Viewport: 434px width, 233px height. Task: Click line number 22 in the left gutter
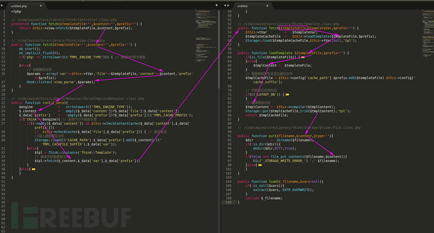coord(3,103)
